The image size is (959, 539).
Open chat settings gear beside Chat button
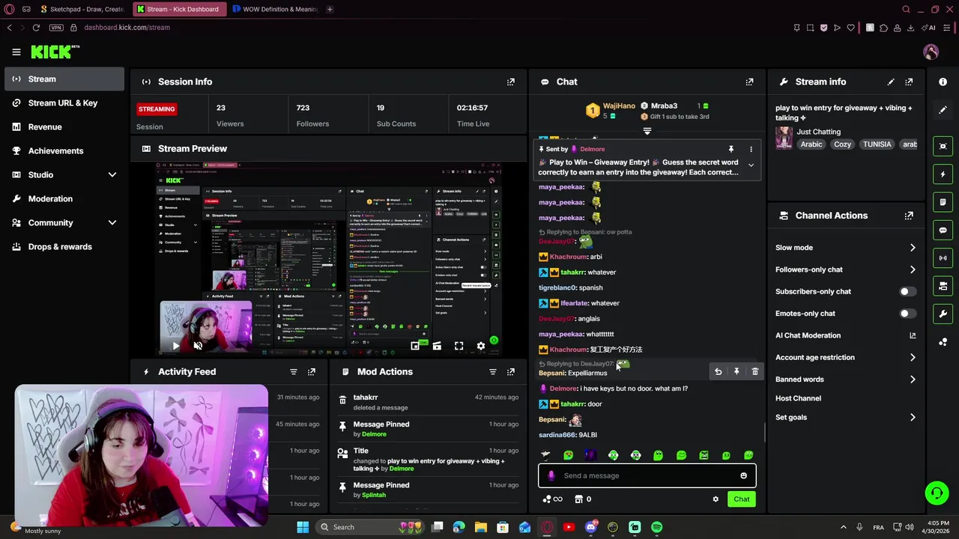(x=716, y=499)
